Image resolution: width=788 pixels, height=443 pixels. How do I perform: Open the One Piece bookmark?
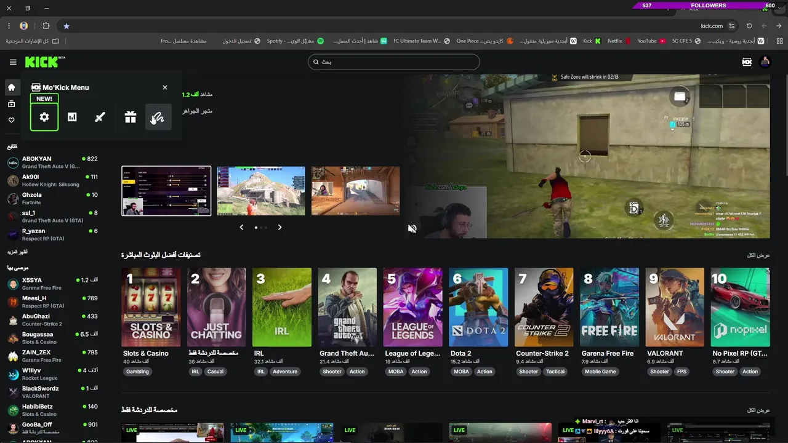(x=485, y=41)
